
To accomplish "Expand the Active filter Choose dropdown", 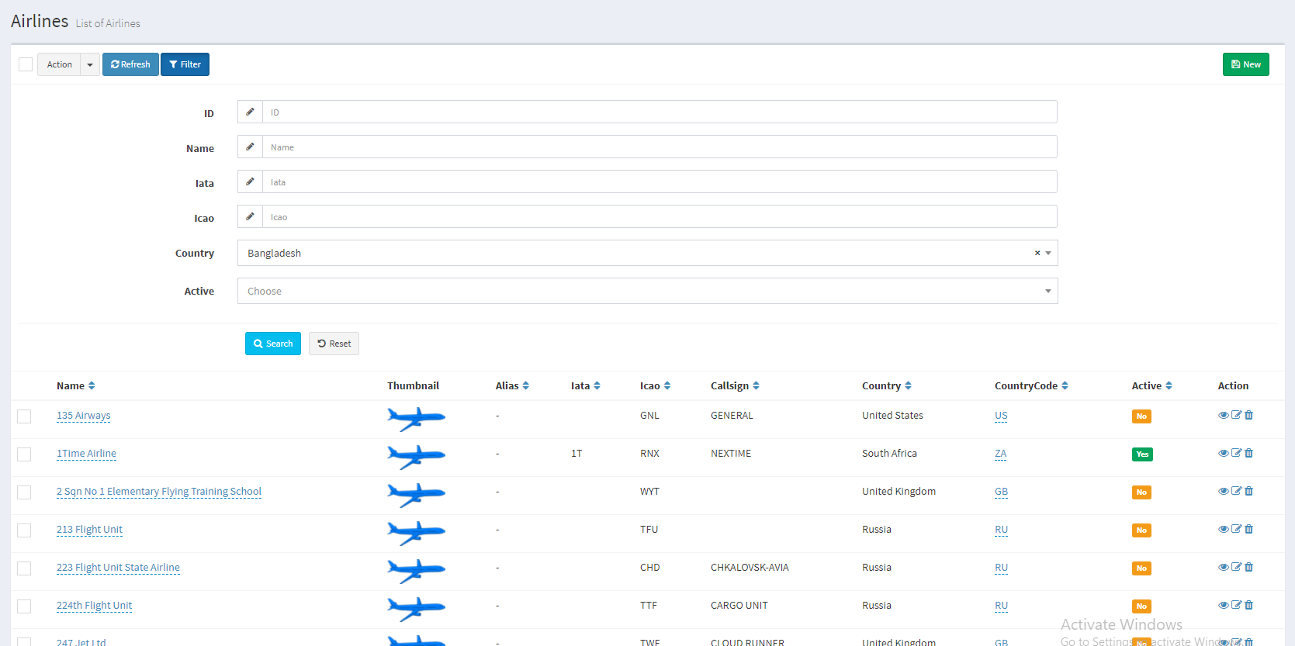I will (x=647, y=292).
